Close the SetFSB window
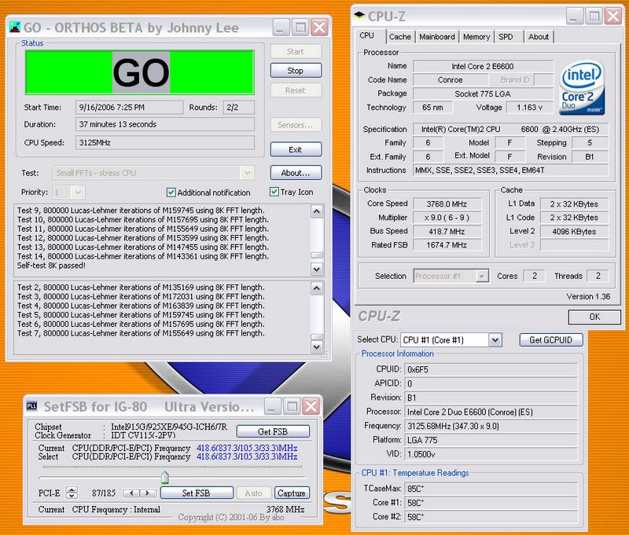Image resolution: width=629 pixels, height=535 pixels. [x=311, y=406]
